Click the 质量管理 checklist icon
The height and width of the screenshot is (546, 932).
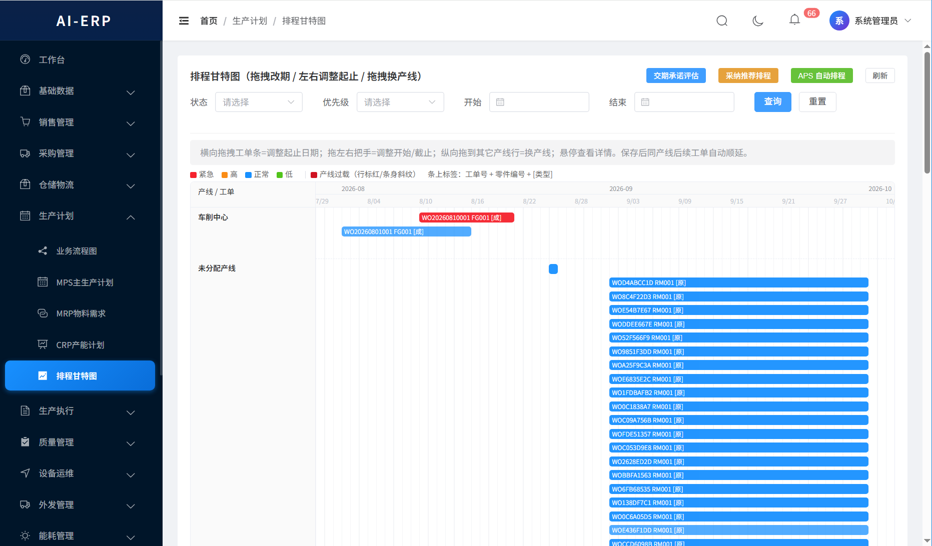(25, 442)
